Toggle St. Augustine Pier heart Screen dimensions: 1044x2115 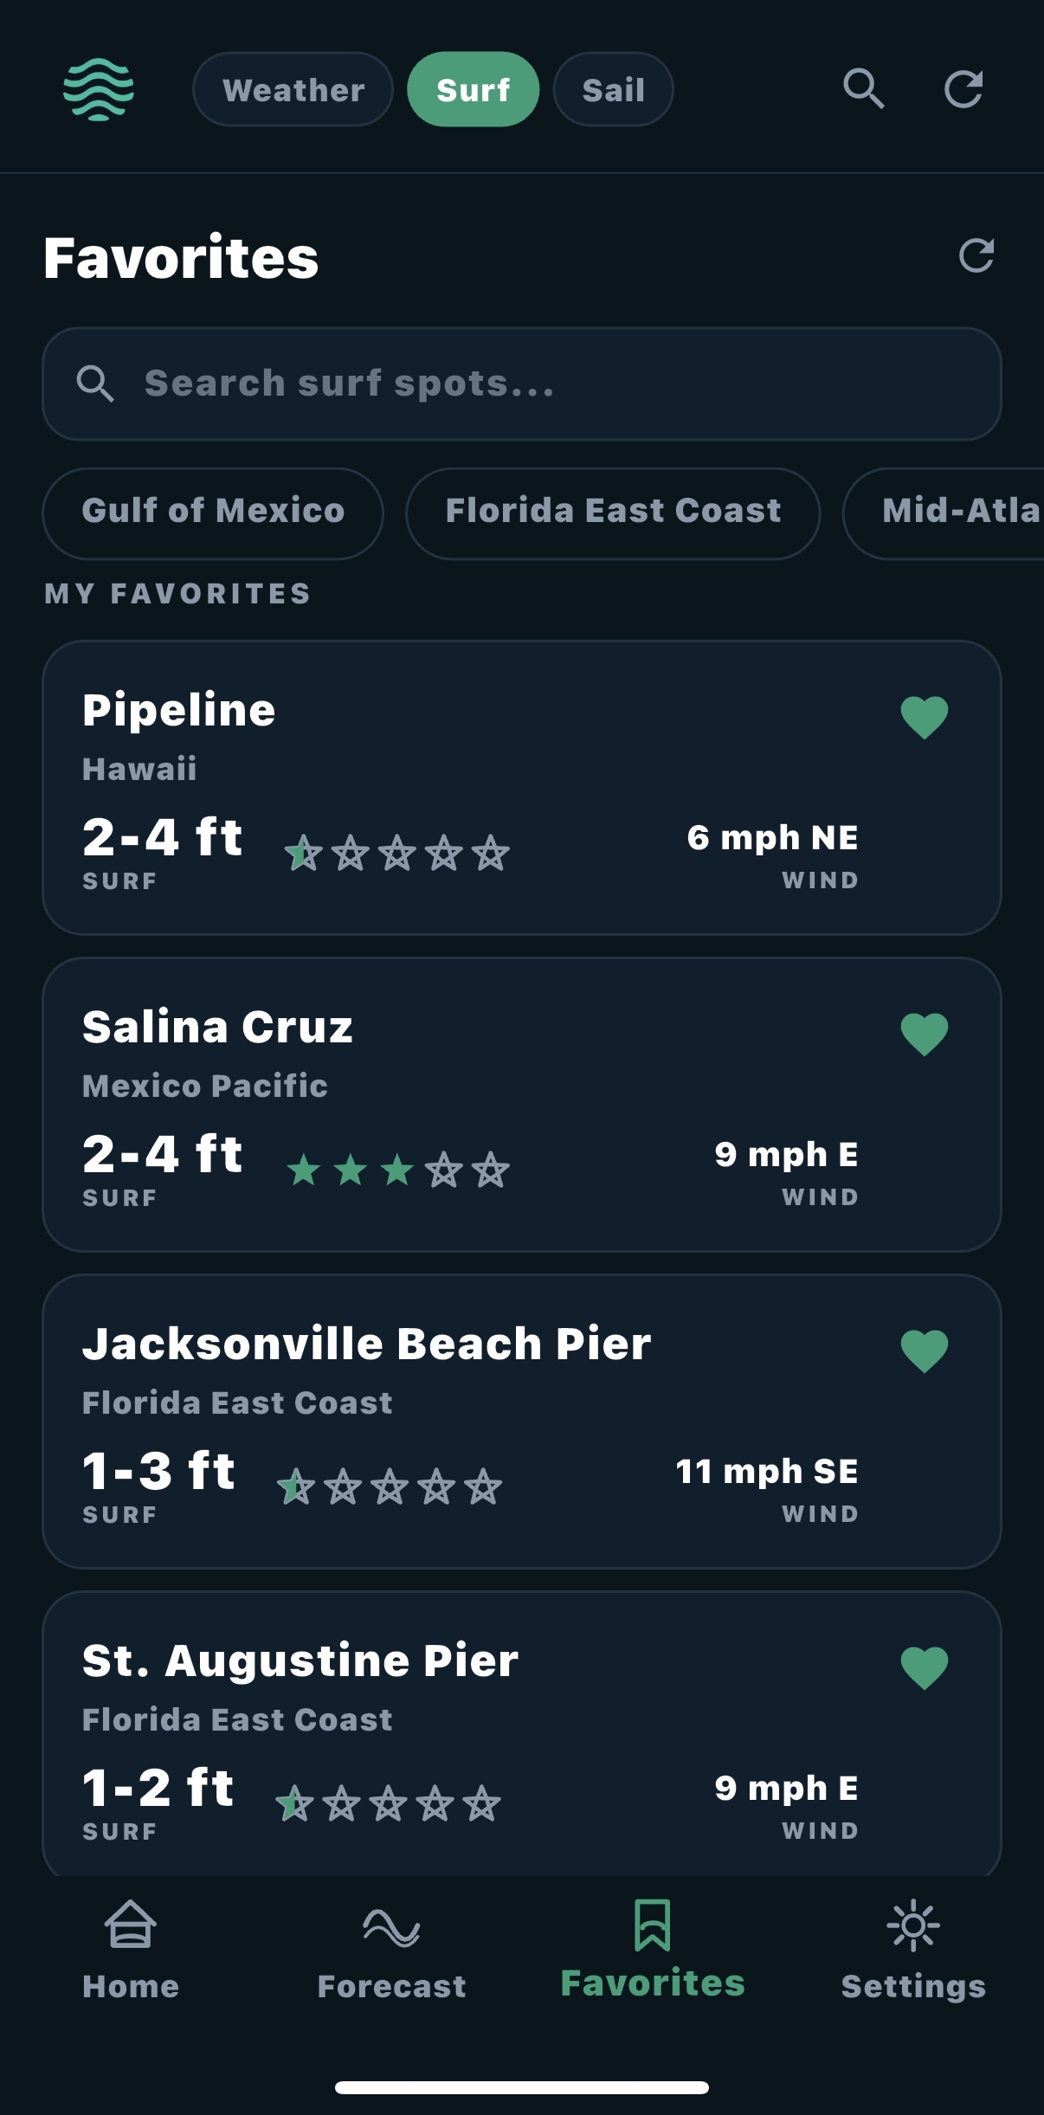pos(925,1668)
